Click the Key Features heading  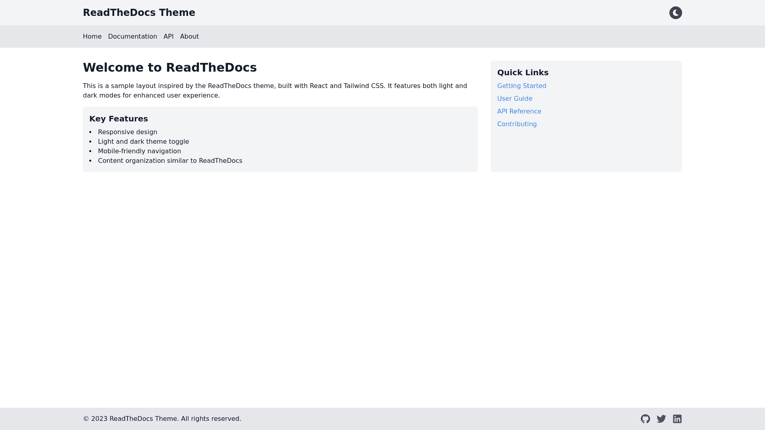pos(118,119)
